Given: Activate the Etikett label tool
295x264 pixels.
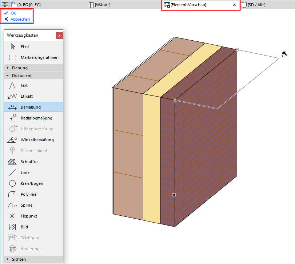Looking at the screenshot, I should pyautogui.click(x=33, y=96).
